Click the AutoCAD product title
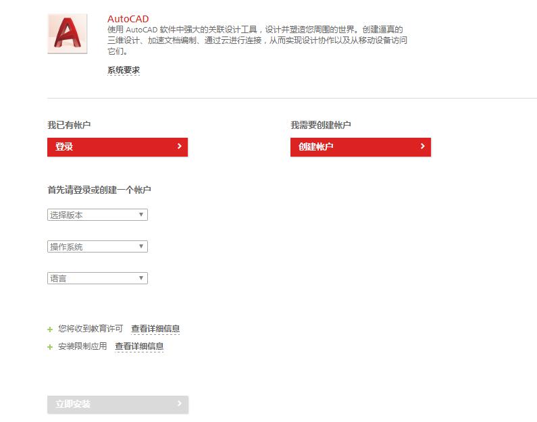Screen dimensions: 537x422 (128, 19)
